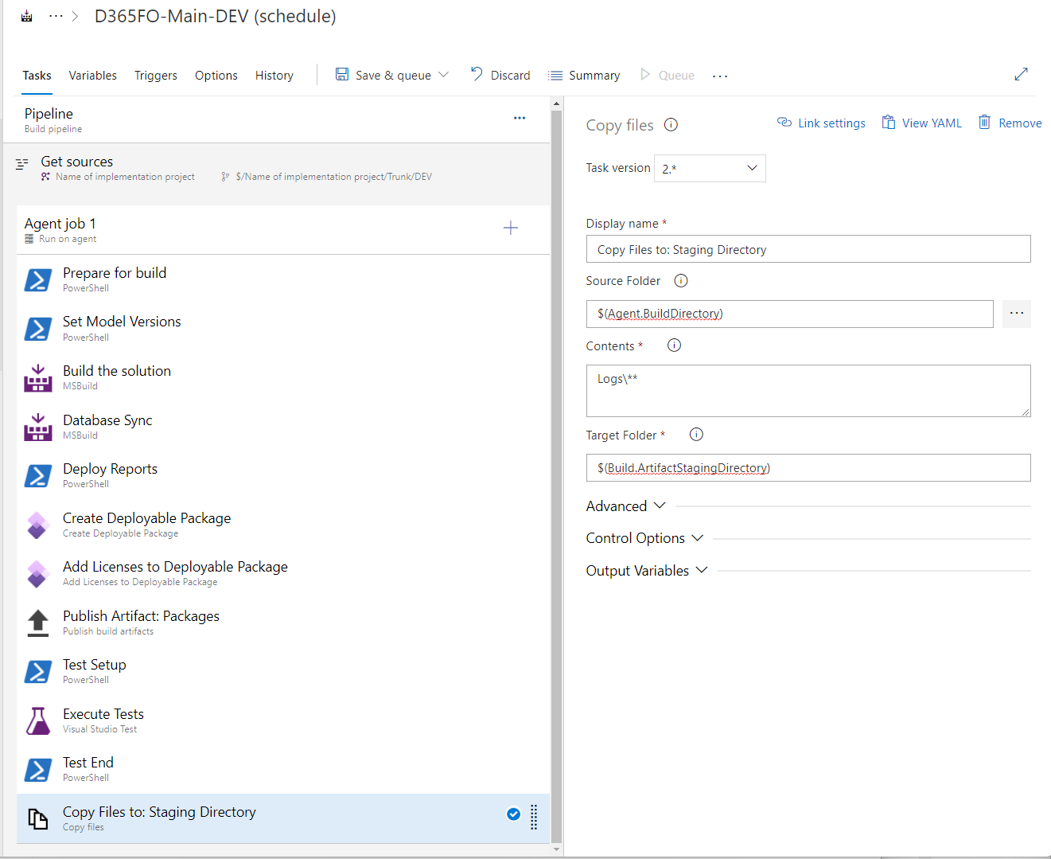Click the Create Deployable Package task icon
The width and height of the screenshot is (1051, 859).
tap(37, 525)
